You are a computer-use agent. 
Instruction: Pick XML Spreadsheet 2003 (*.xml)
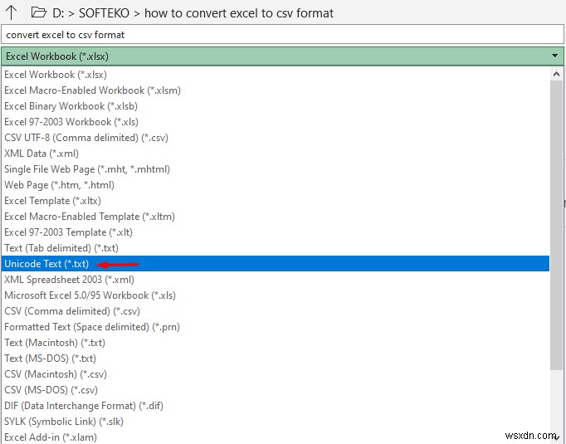click(x=275, y=280)
